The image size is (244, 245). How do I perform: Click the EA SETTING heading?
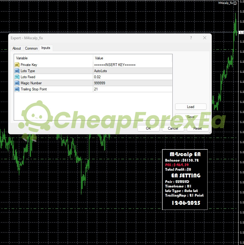(186, 176)
